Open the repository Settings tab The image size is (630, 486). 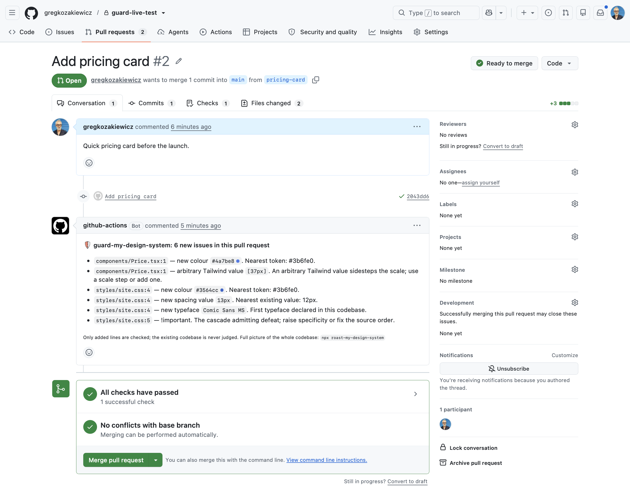431,32
